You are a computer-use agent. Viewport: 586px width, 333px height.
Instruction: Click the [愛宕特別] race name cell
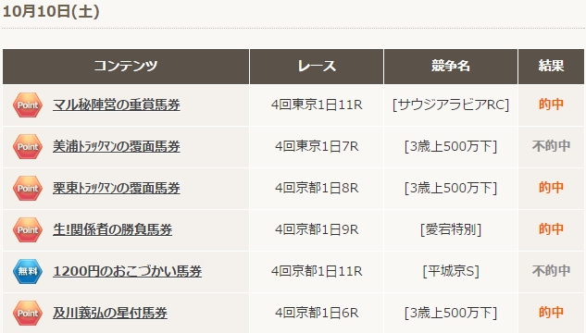point(451,229)
